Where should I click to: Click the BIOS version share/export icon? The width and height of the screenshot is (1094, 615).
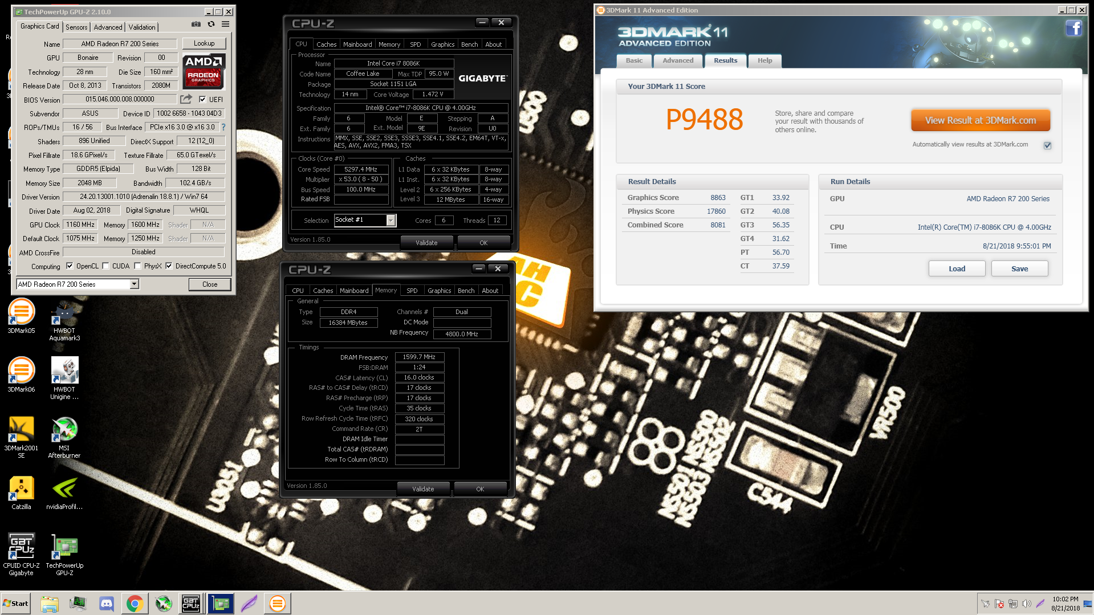(x=186, y=99)
